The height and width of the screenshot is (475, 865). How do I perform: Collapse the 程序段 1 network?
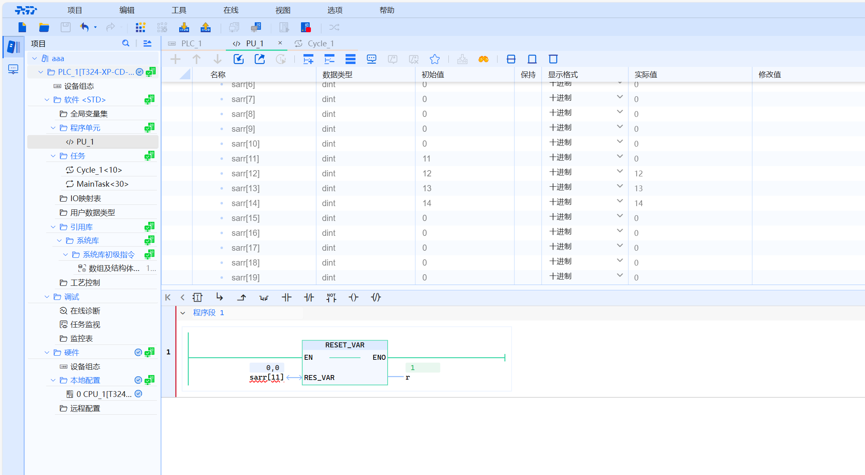[x=183, y=313]
